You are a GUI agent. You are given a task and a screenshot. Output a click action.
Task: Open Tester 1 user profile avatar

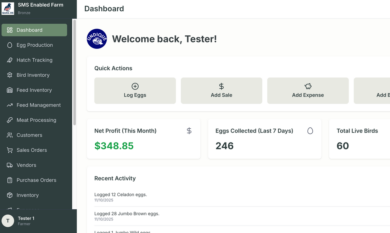(x=8, y=221)
